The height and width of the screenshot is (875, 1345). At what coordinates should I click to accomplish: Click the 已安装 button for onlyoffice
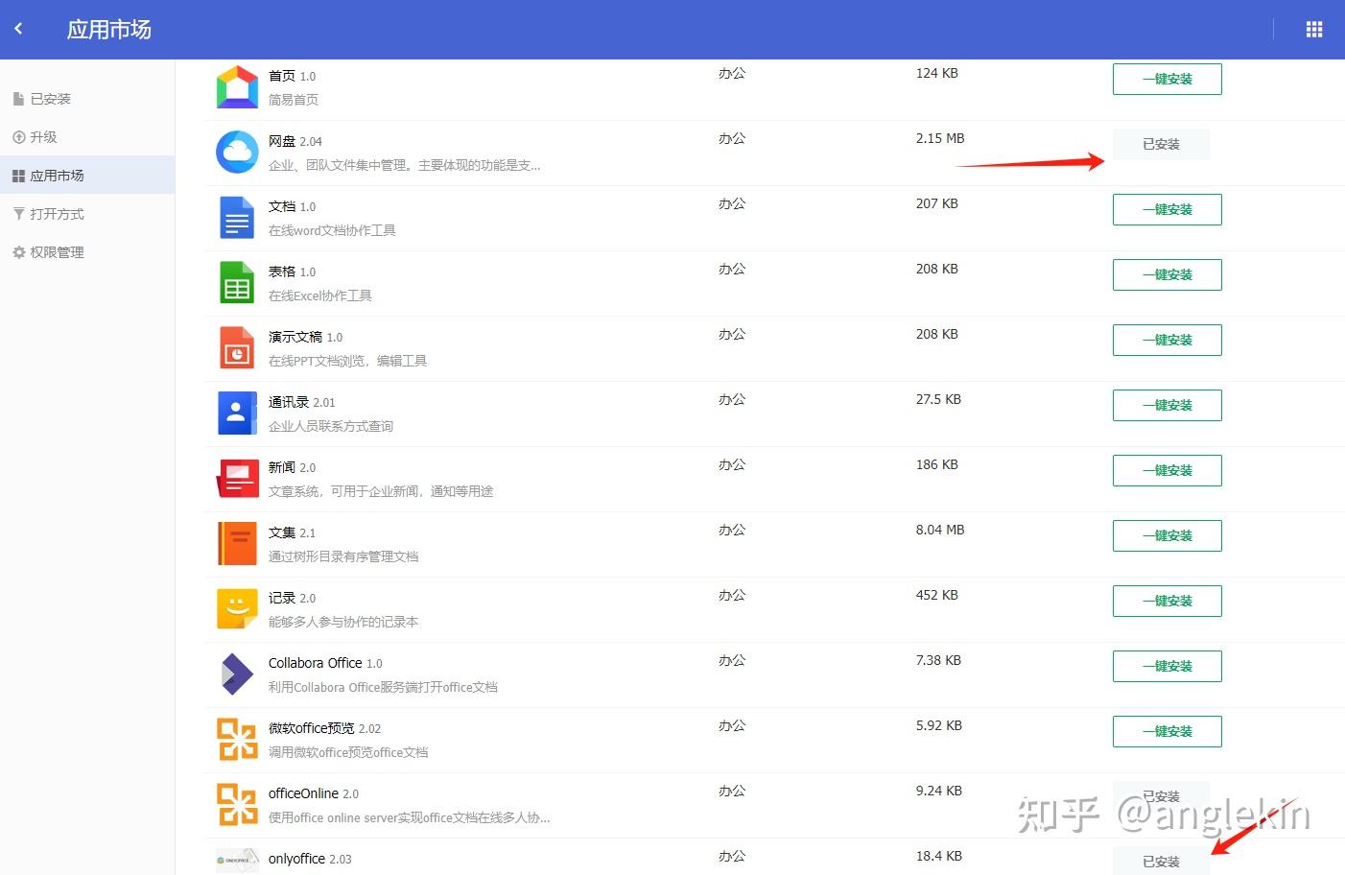(1161, 862)
